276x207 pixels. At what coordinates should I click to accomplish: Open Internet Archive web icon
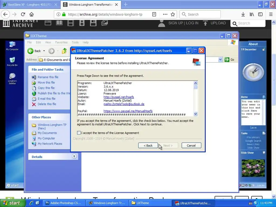pos(48,23)
